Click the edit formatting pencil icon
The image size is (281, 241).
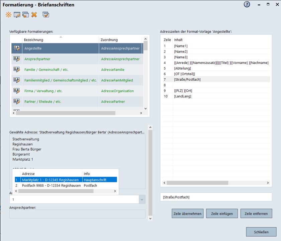(17, 15)
